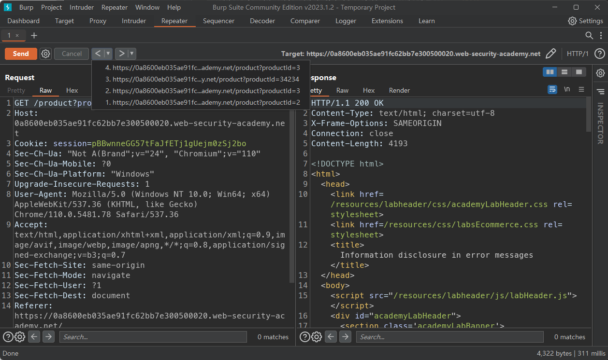Open the Project menu
This screenshot has height=360, width=608.
click(51, 7)
